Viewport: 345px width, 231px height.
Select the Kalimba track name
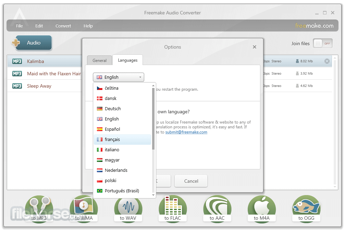coord(35,61)
